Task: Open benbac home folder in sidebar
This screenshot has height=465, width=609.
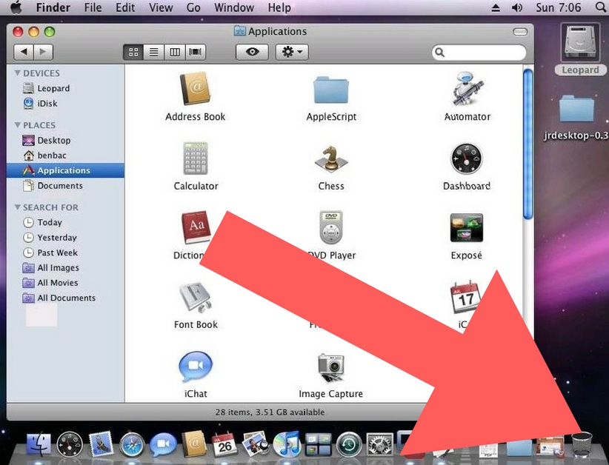Action: tap(65, 155)
